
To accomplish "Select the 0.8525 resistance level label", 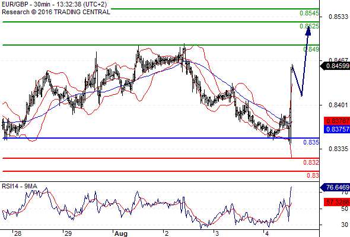I will click(x=309, y=26).
